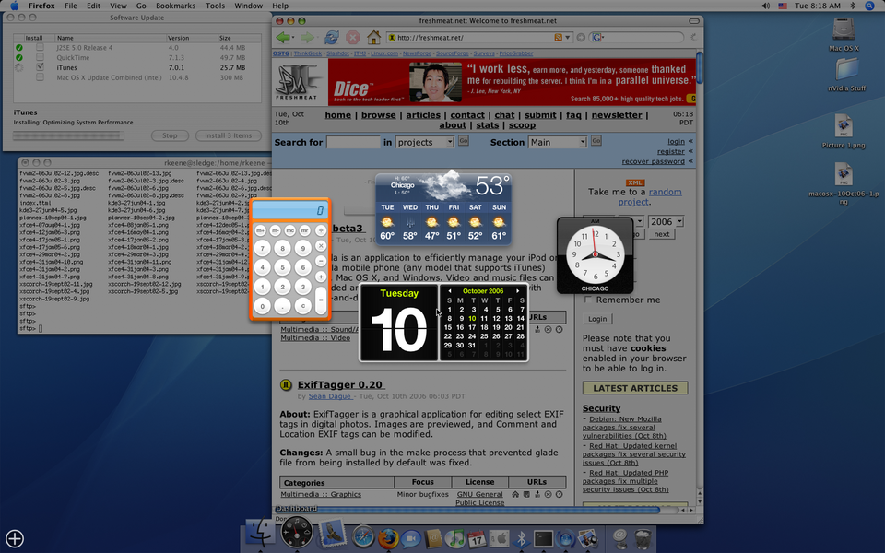Click the 'random project' link
Screen dimensions: 885x553
click(x=650, y=197)
